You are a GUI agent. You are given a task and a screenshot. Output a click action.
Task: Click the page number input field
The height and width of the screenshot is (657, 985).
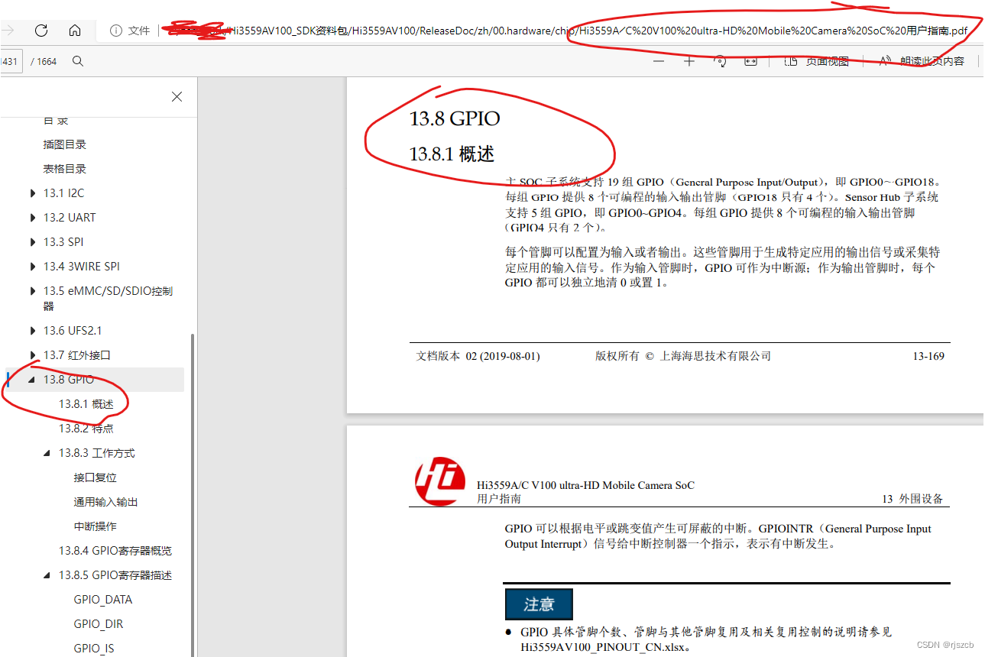(x=9, y=61)
